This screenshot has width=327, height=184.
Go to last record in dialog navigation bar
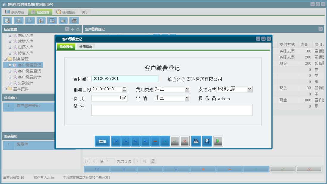tap(145, 141)
